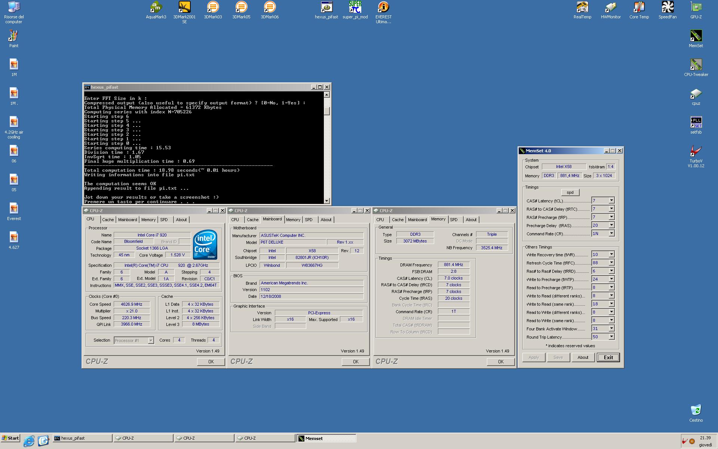Click hexus_pifast taskbar button
The width and height of the screenshot is (718, 449).
(x=82, y=438)
